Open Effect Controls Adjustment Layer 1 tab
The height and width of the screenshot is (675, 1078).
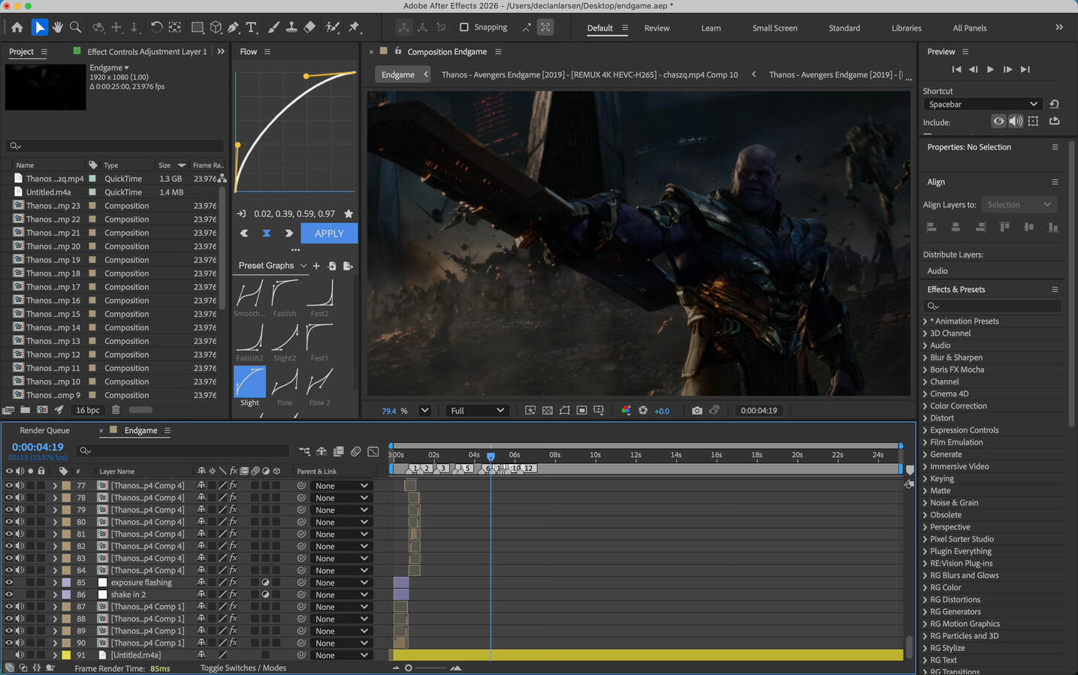pos(146,52)
